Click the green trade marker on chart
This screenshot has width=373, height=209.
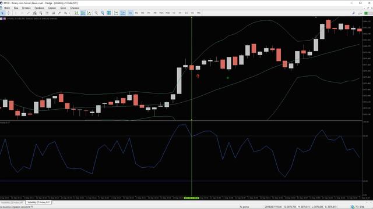click(228, 78)
